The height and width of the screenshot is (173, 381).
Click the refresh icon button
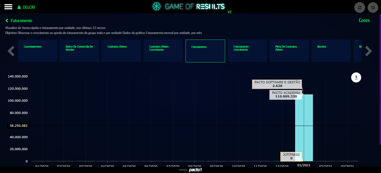coord(360,8)
